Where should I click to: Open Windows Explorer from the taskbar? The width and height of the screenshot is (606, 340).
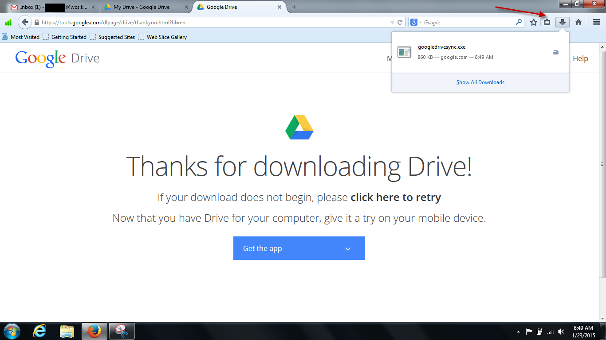tap(67, 331)
